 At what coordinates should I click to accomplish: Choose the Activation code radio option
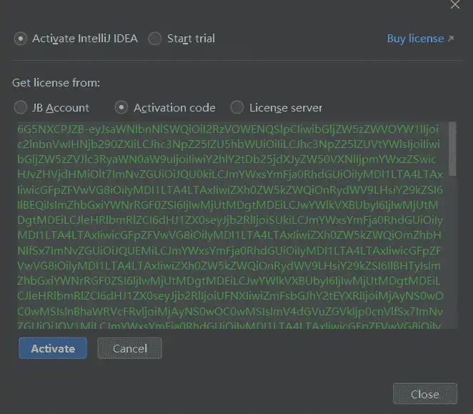coord(121,107)
